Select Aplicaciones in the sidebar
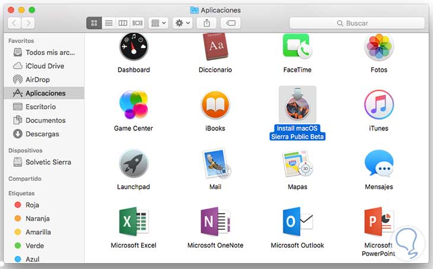 coord(44,93)
